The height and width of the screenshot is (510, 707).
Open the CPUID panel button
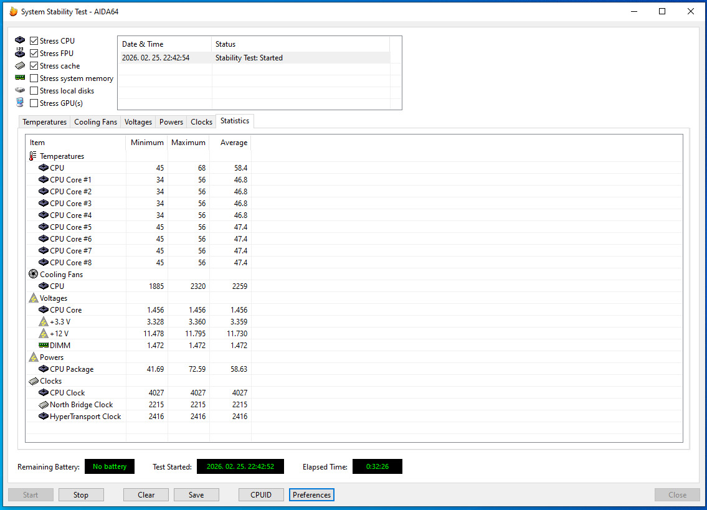[261, 494]
